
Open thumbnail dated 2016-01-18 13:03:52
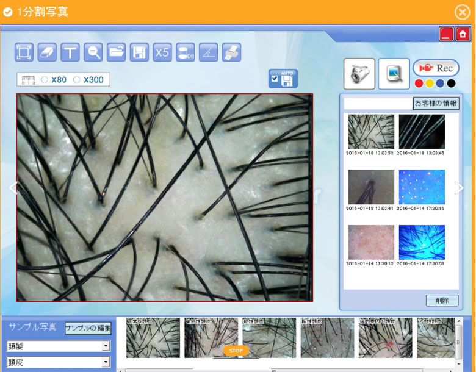point(370,132)
